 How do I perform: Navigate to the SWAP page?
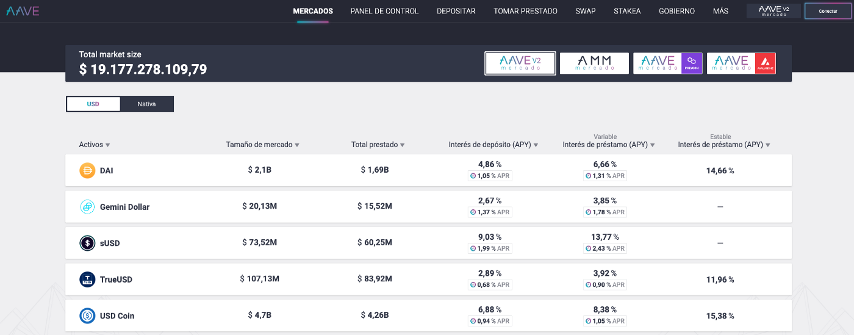point(586,11)
